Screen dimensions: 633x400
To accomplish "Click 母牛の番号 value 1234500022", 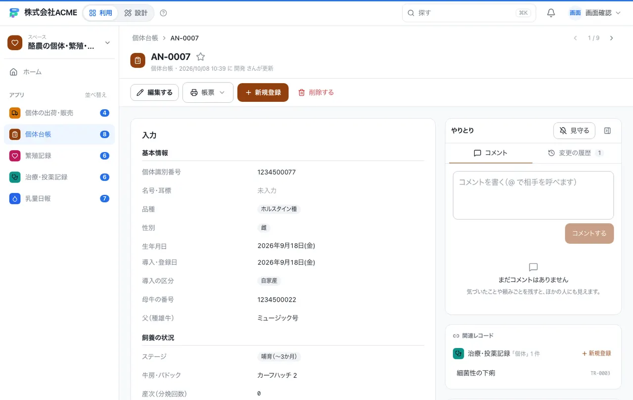I will point(277,300).
